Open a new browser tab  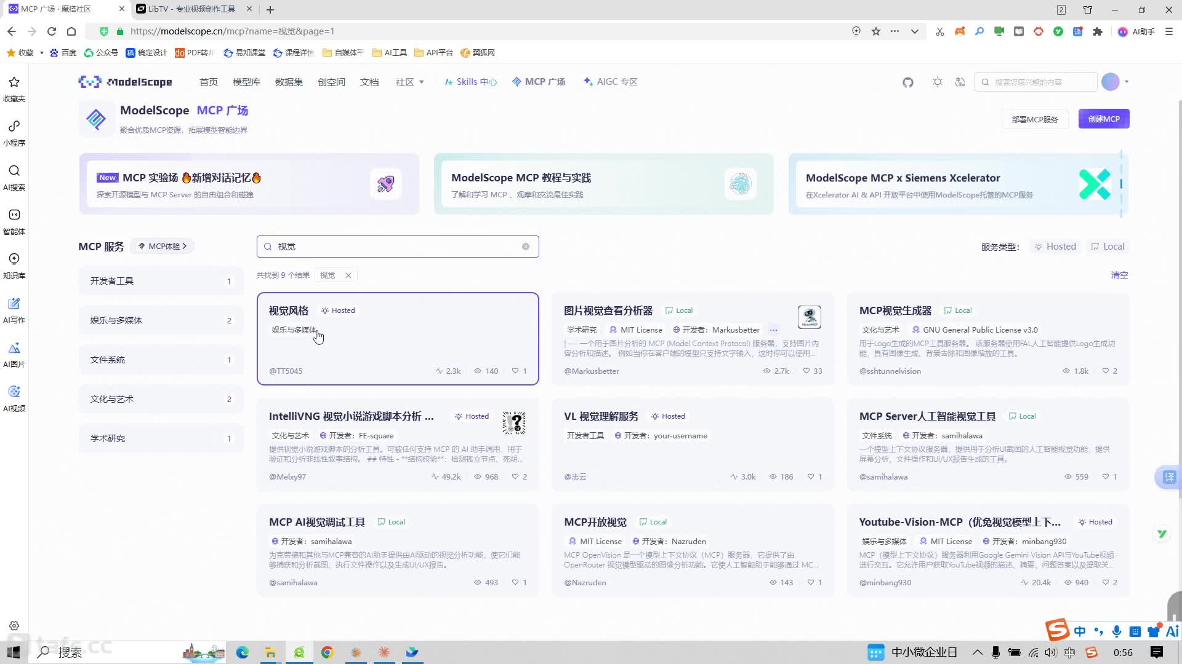[x=270, y=9]
